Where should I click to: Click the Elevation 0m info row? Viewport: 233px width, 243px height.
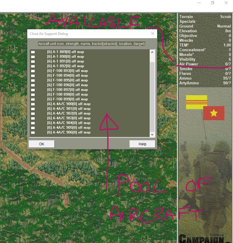click(x=205, y=31)
